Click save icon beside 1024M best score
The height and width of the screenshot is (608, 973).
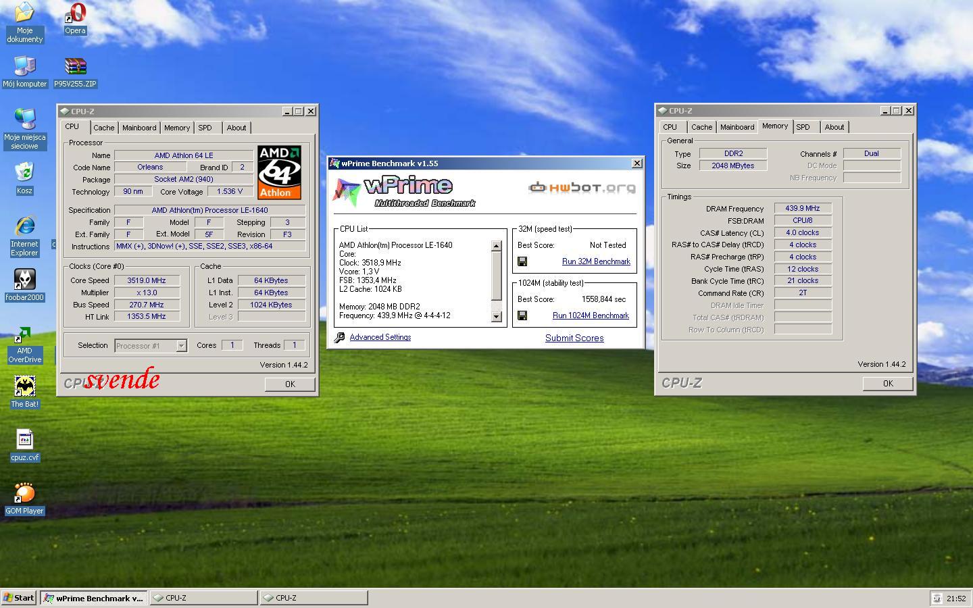click(x=522, y=315)
